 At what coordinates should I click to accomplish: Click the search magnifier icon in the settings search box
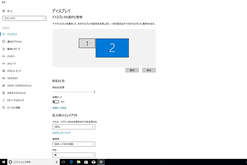pyautogui.click(x=44, y=18)
